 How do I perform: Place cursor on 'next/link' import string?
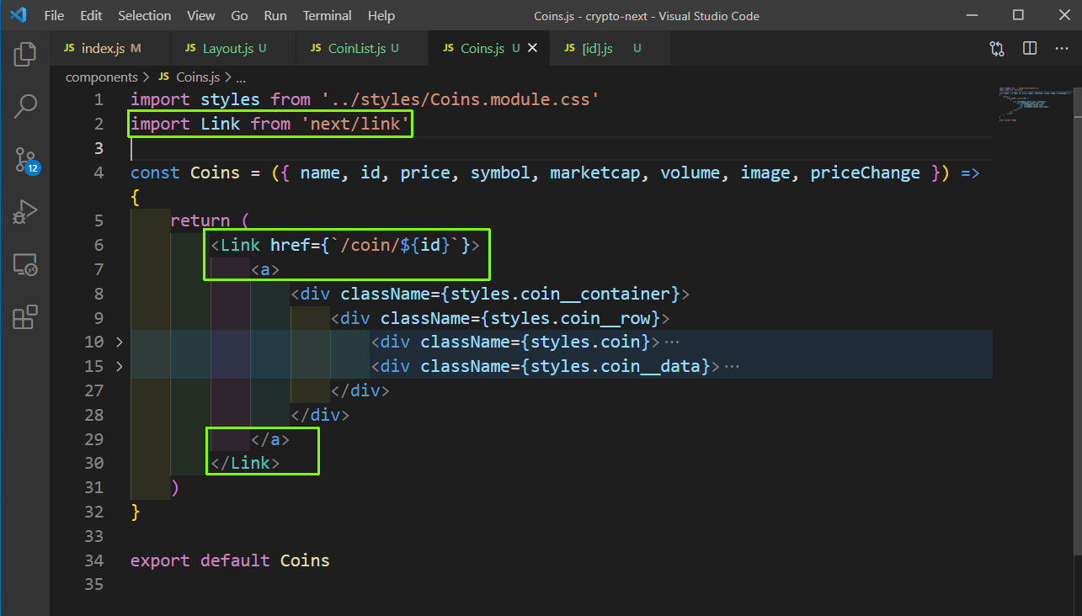355,124
